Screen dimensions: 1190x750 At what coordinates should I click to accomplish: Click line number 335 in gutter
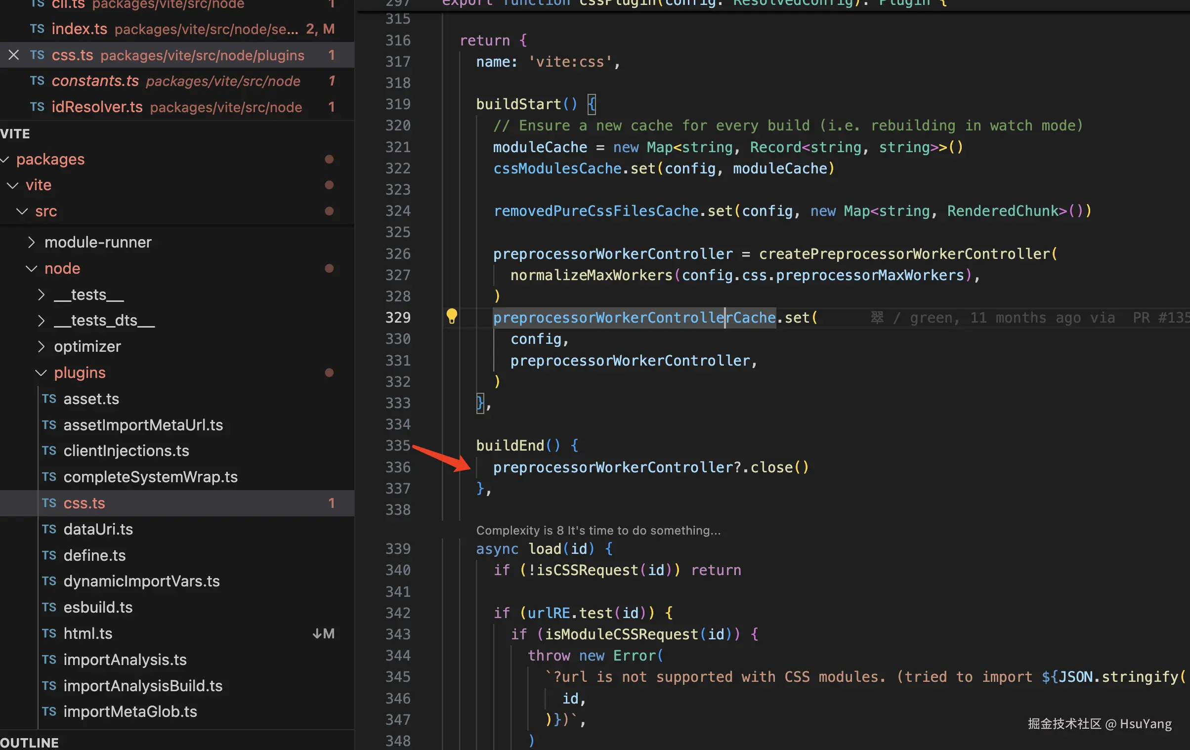397,445
